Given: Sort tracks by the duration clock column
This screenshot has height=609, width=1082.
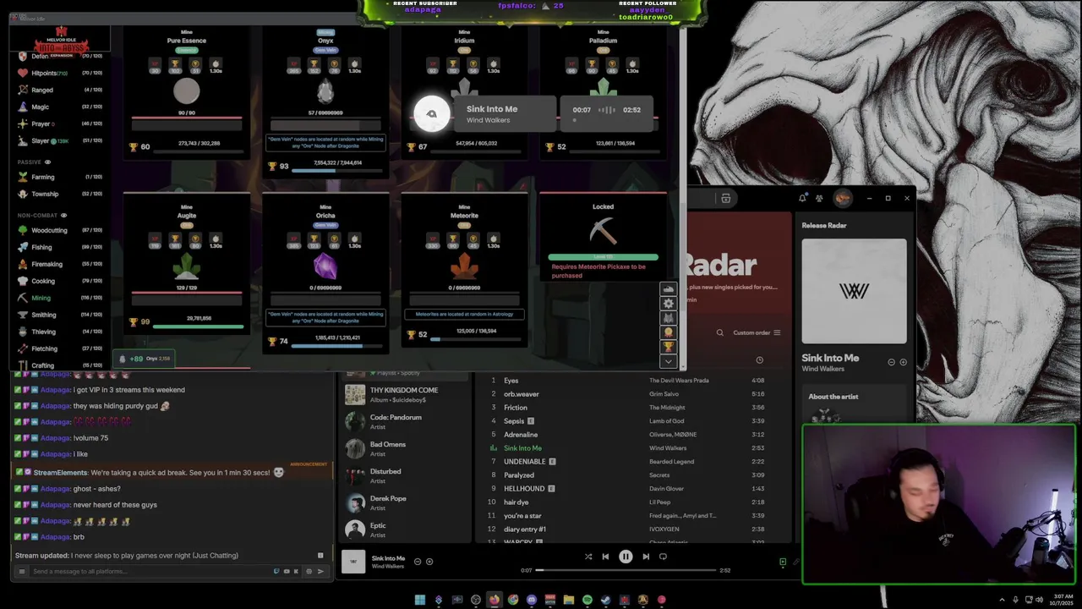Looking at the screenshot, I should 759,360.
